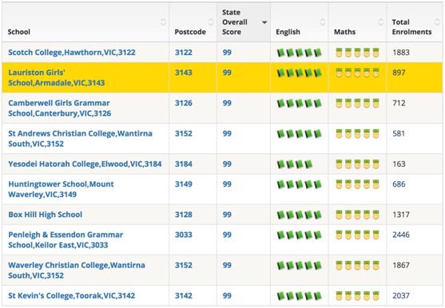The width and height of the screenshot is (445, 308).
Task: Click Penleigh & Essendon enrolment count 2446
Action: 401,235
